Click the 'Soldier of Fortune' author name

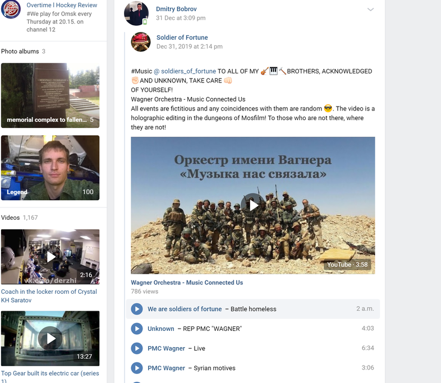(x=182, y=38)
